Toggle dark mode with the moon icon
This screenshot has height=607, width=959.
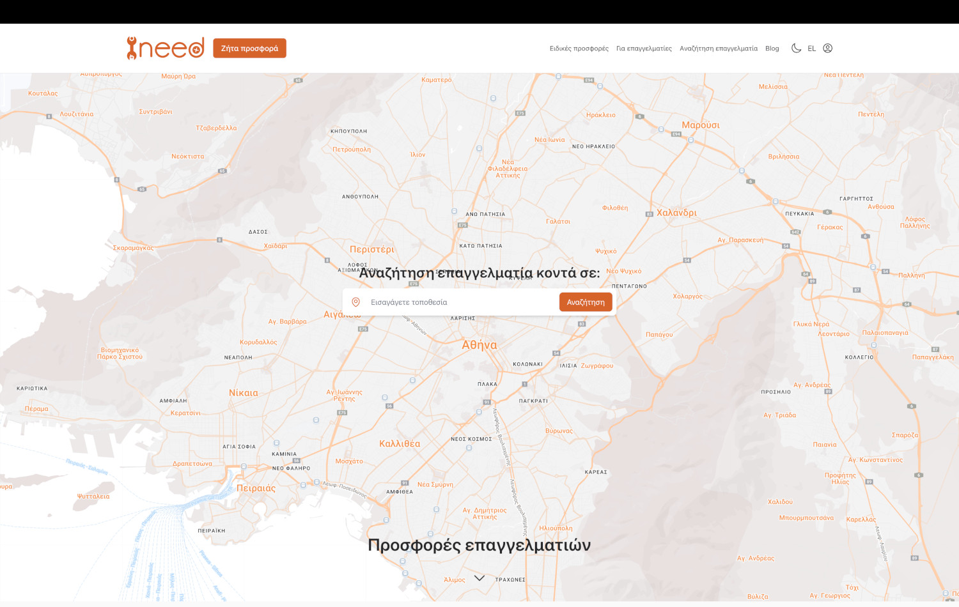[796, 48]
